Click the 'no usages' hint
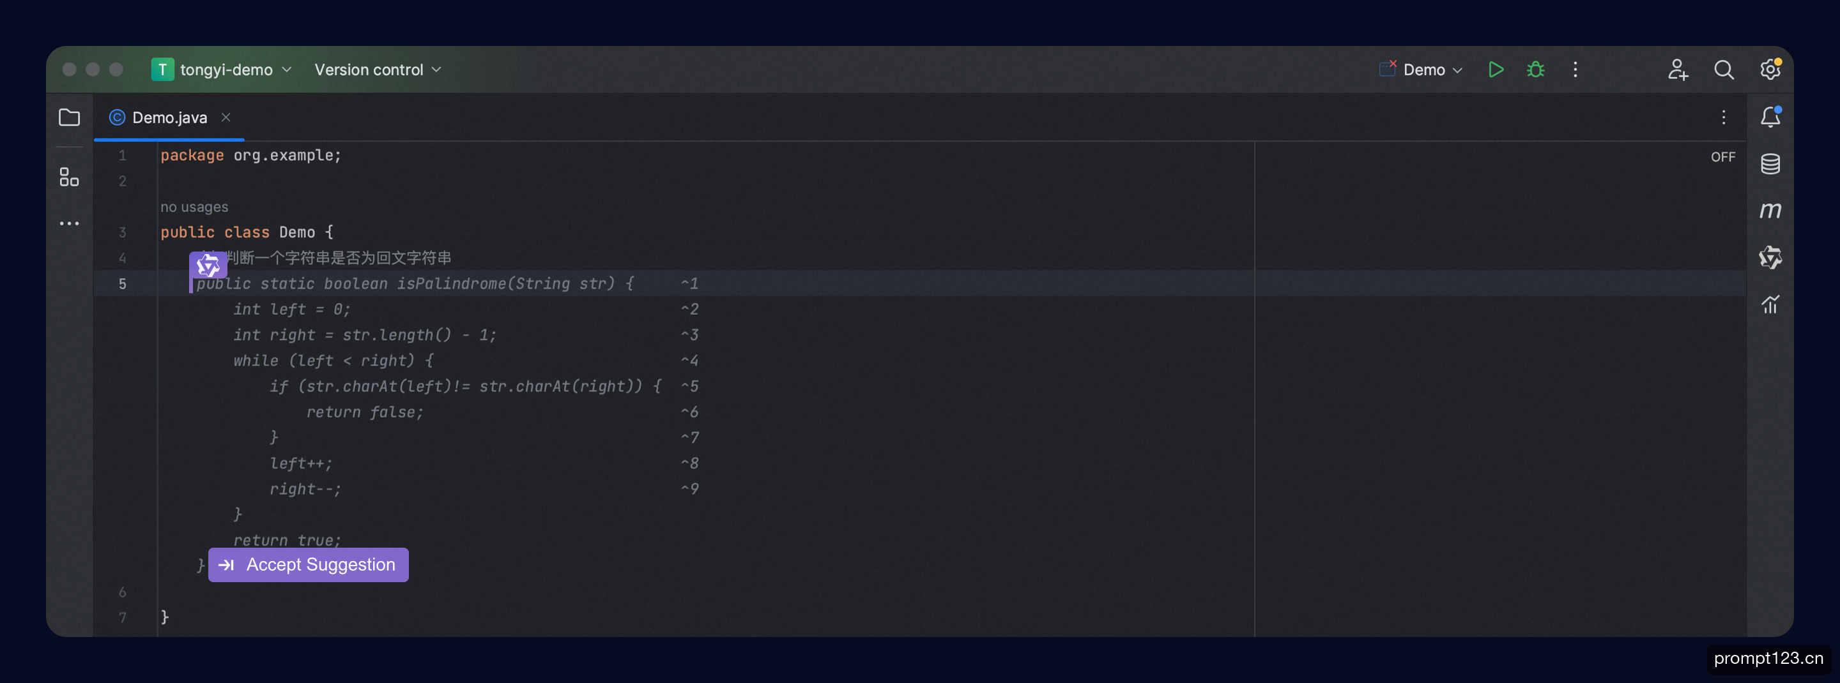 coord(194,207)
